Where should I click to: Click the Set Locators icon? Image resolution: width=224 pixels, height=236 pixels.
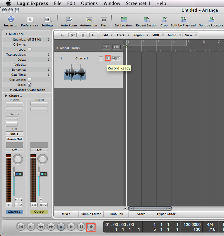coord(124,19)
